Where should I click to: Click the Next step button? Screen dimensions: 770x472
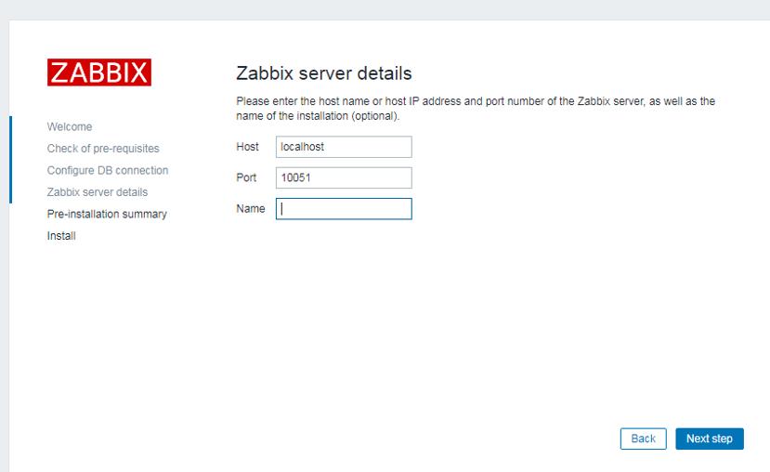point(710,439)
